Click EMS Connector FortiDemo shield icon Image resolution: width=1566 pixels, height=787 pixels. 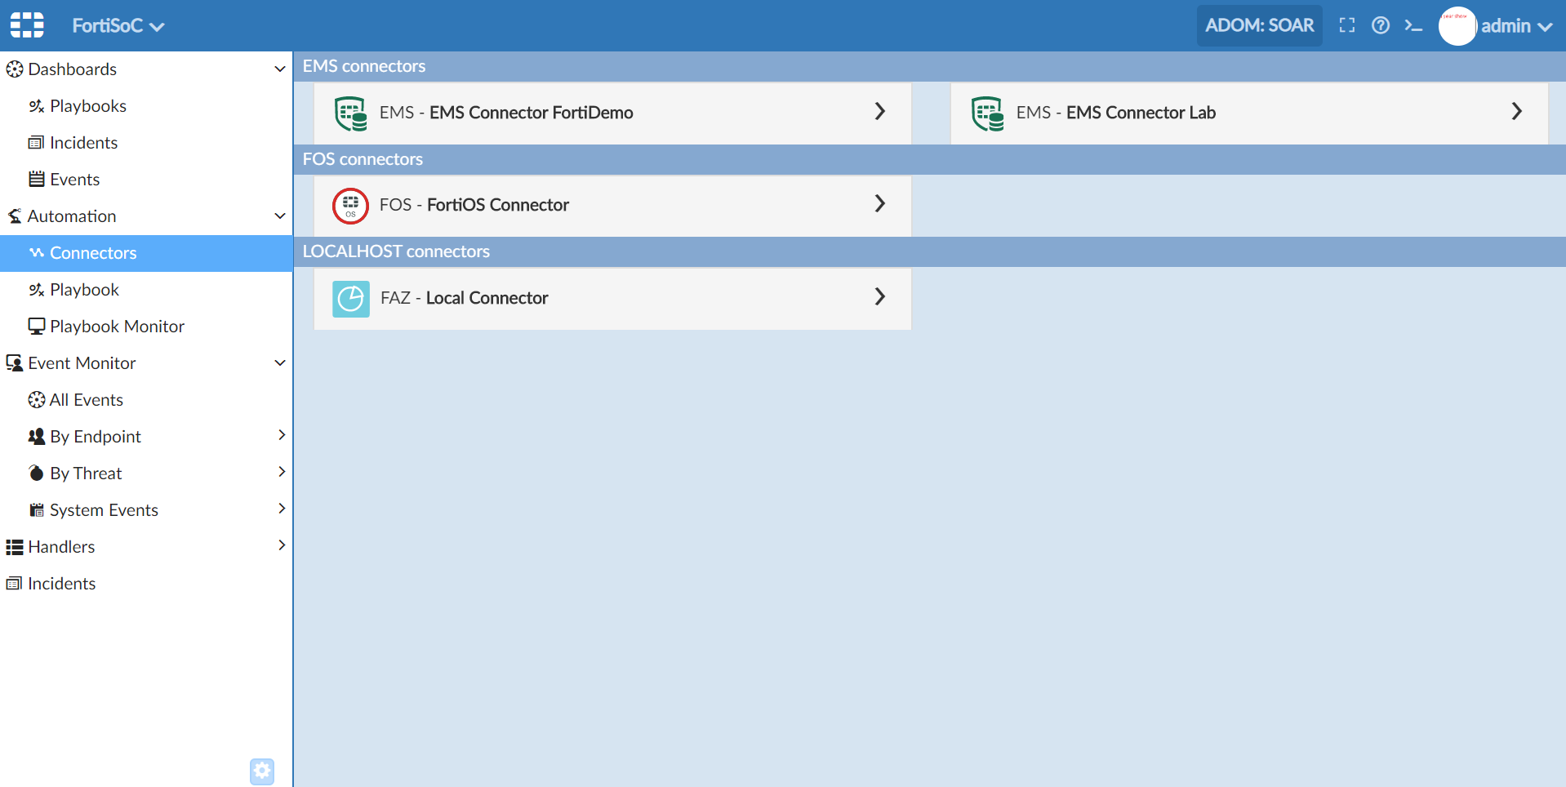[351, 113]
